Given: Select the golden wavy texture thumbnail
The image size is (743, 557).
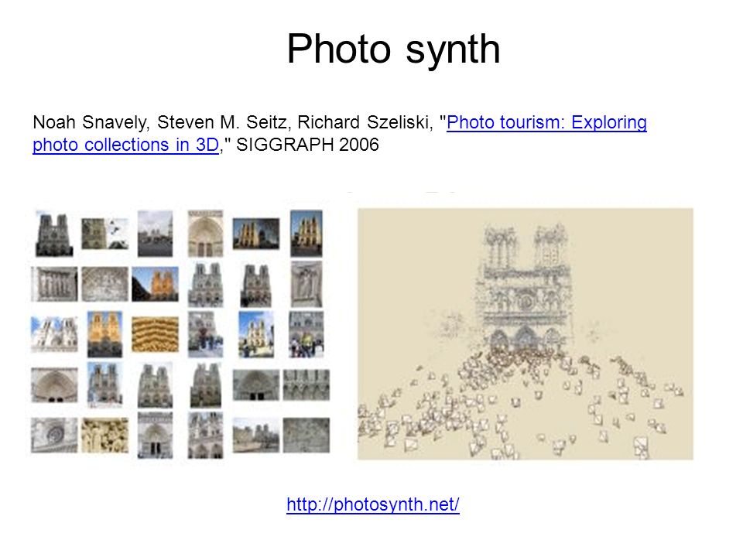Looking at the screenshot, I should pos(155,334).
